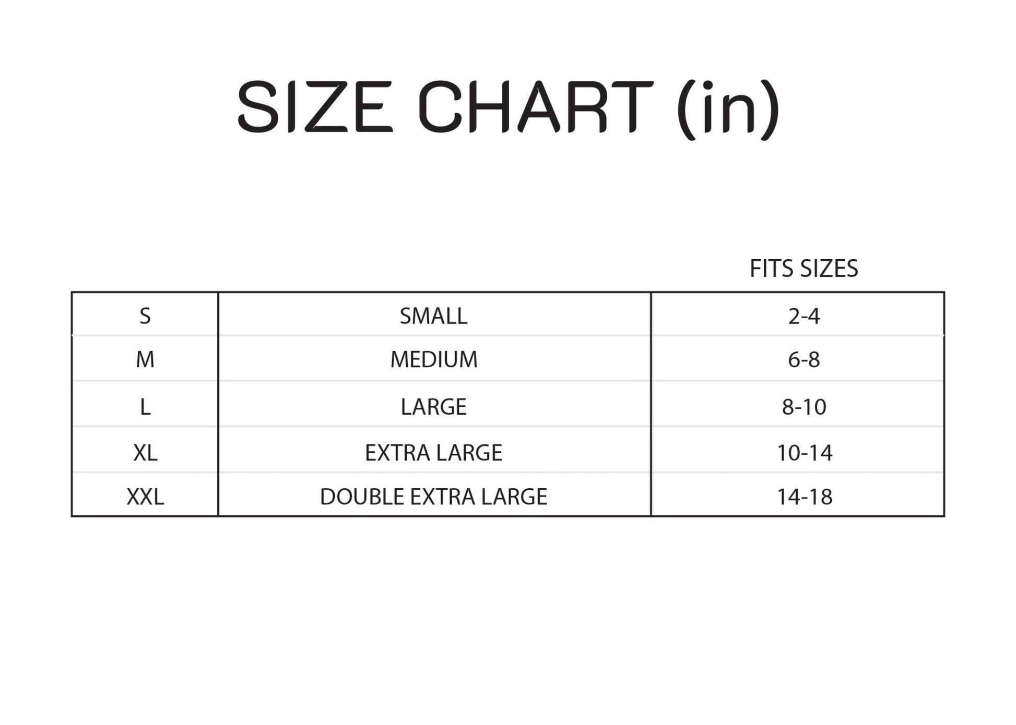Click the word SIZES in column header
The image size is (1016, 725).
point(829,269)
